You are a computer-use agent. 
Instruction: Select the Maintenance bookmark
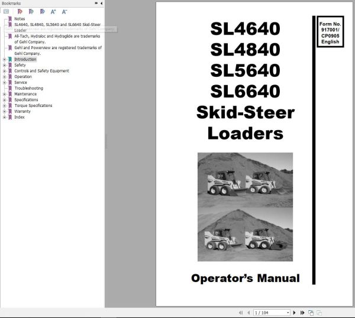pyautogui.click(x=25, y=94)
